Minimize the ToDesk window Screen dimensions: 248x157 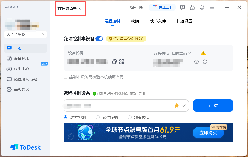[227, 7]
